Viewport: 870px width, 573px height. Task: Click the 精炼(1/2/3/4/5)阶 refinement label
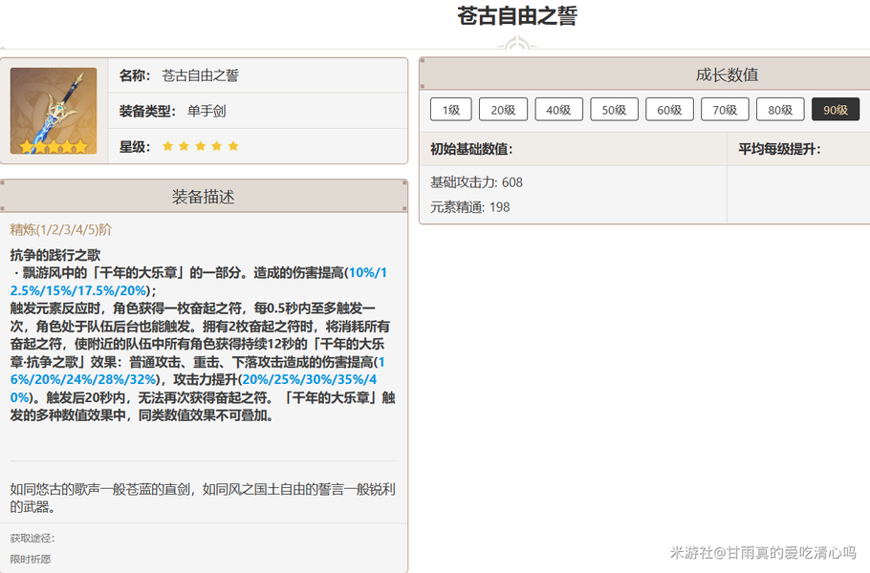point(61,230)
